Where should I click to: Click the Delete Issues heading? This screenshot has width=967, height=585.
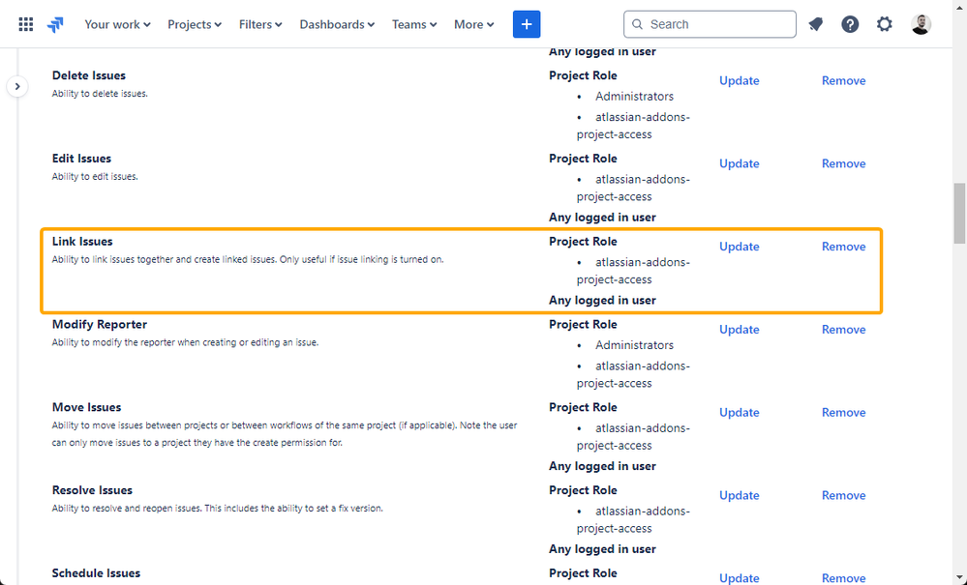click(89, 75)
